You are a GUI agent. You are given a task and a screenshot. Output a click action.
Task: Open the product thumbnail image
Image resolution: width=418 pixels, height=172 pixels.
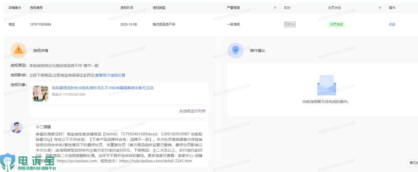coord(41,94)
